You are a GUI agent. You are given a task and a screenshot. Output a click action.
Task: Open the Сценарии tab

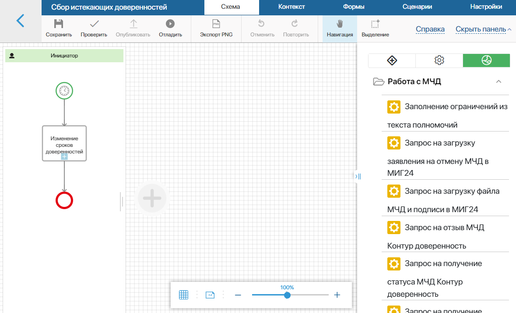click(x=417, y=7)
